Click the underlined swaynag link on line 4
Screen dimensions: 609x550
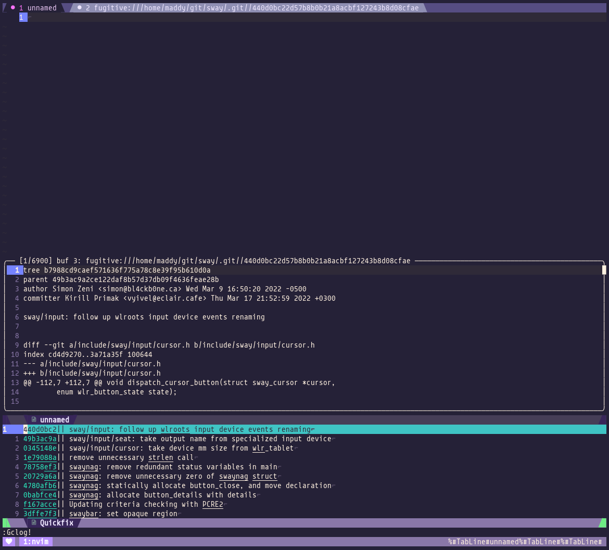[84, 467]
